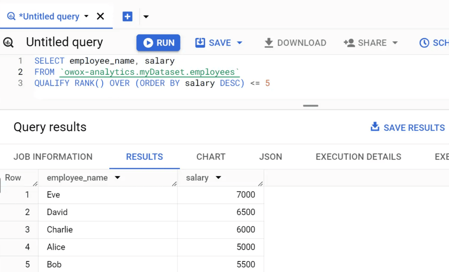Click the new query plus icon

(127, 16)
